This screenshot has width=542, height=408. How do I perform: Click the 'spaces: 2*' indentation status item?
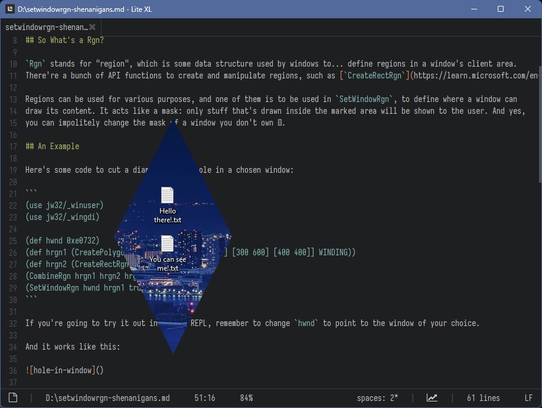pyautogui.click(x=377, y=398)
